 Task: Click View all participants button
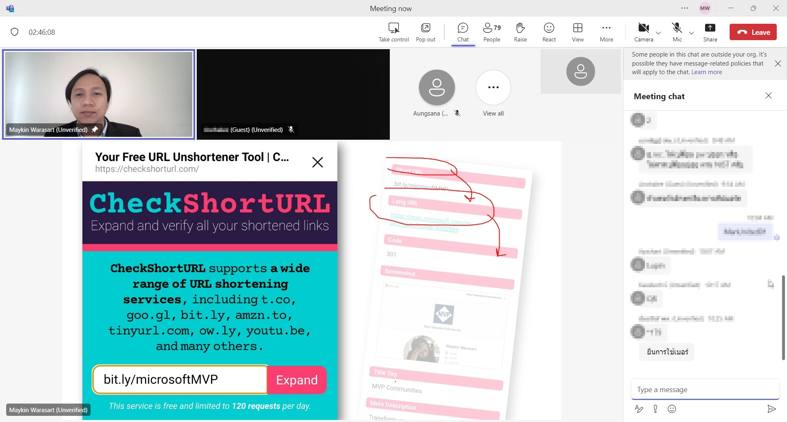click(x=493, y=87)
